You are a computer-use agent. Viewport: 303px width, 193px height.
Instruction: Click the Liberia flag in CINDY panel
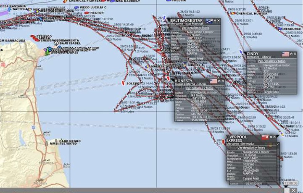[286, 54]
